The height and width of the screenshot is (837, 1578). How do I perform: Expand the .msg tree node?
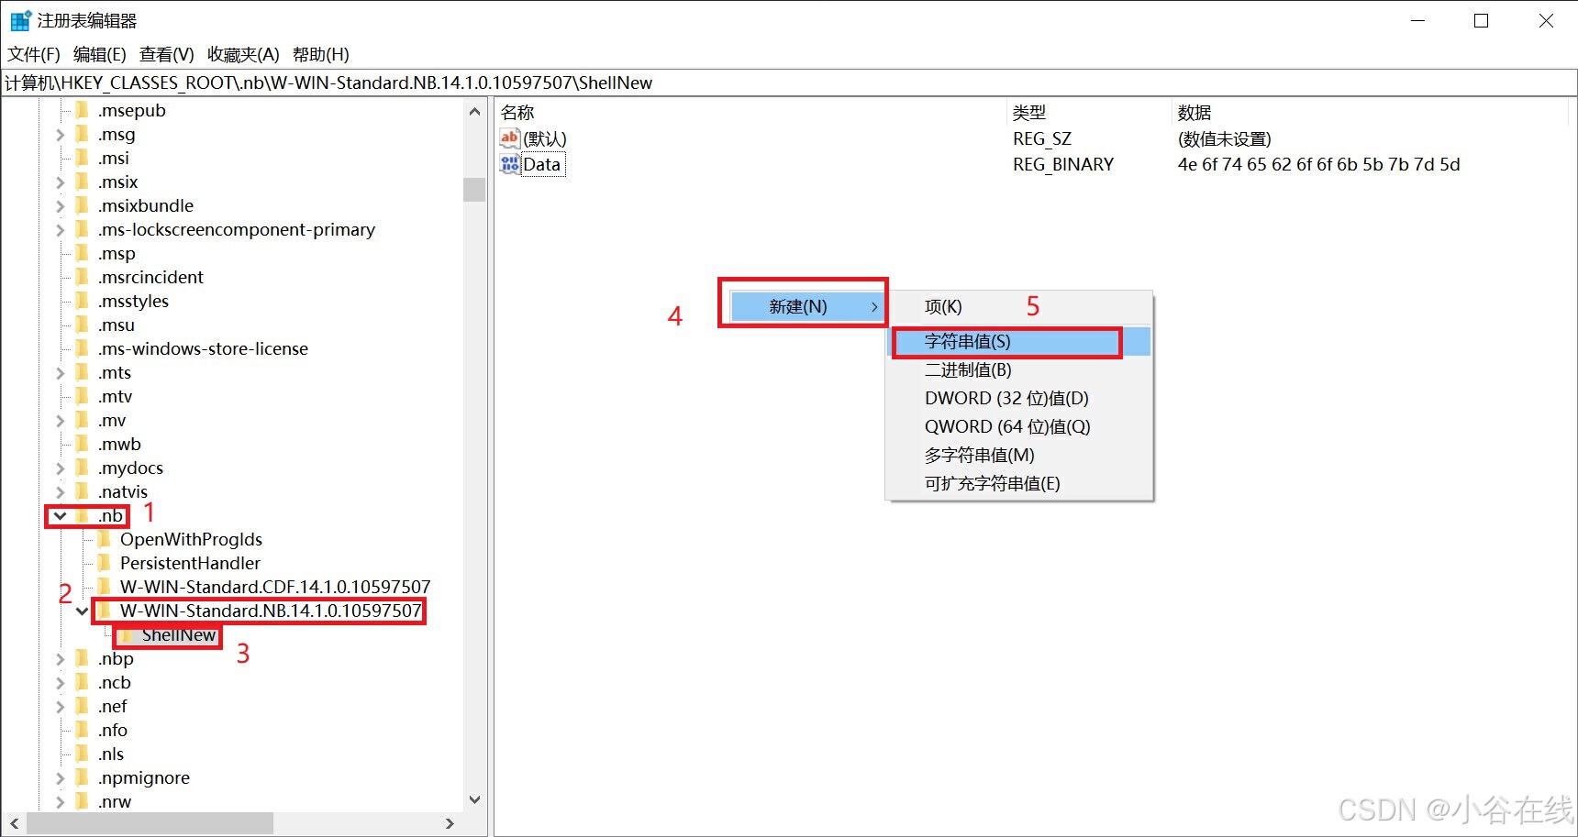click(61, 134)
